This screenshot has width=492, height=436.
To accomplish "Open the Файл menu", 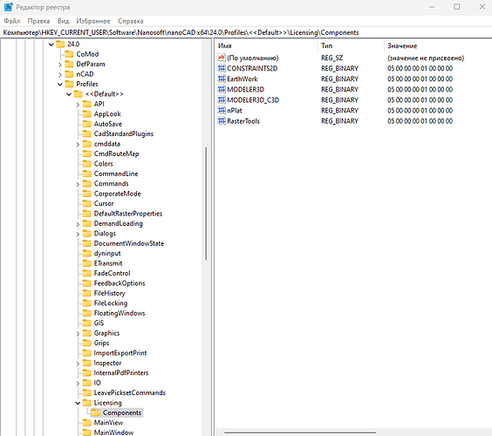I will pos(12,21).
